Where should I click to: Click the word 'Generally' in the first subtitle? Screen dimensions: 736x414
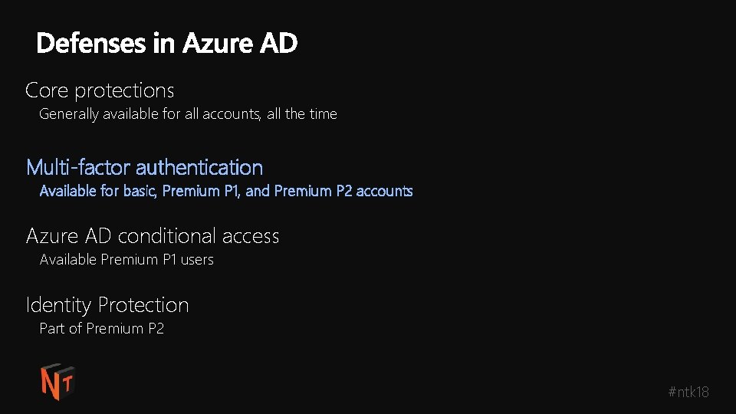[x=69, y=114]
